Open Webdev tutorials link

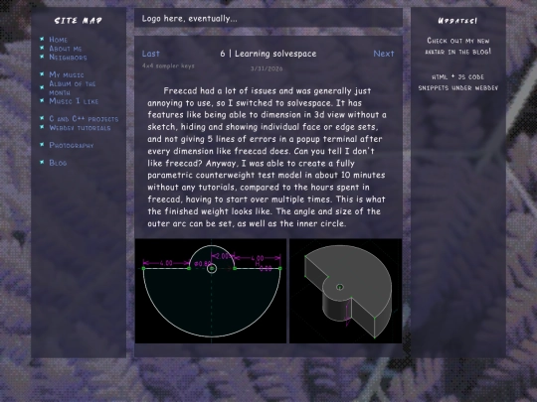[80, 128]
